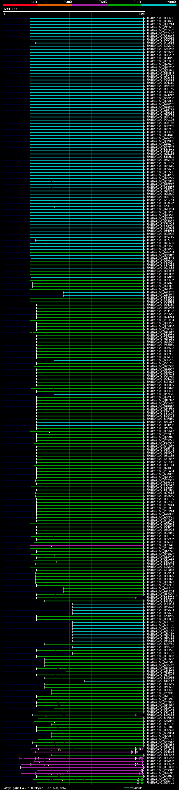Select the UniRef100_Q41616 entry
The width and height of the screenshot is (179, 790).
[x=161, y=43]
